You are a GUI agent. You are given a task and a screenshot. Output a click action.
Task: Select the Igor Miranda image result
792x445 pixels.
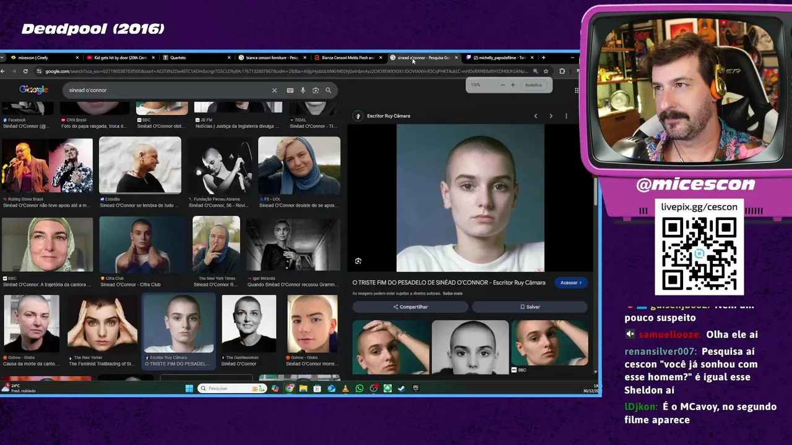(x=293, y=245)
